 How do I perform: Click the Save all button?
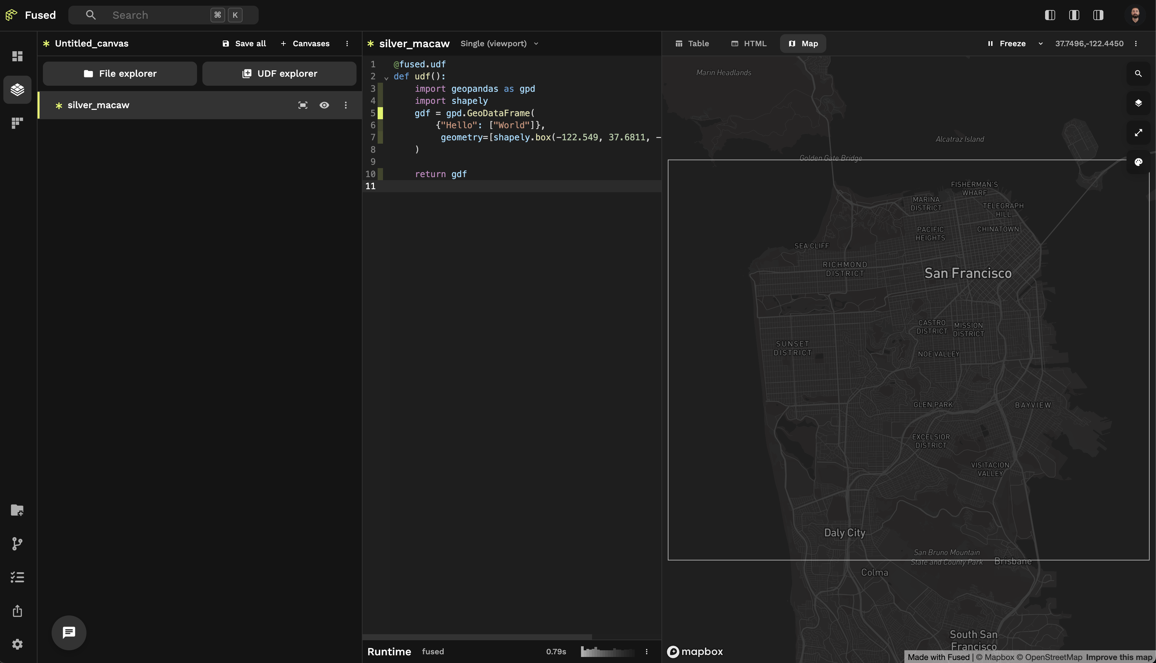244,44
